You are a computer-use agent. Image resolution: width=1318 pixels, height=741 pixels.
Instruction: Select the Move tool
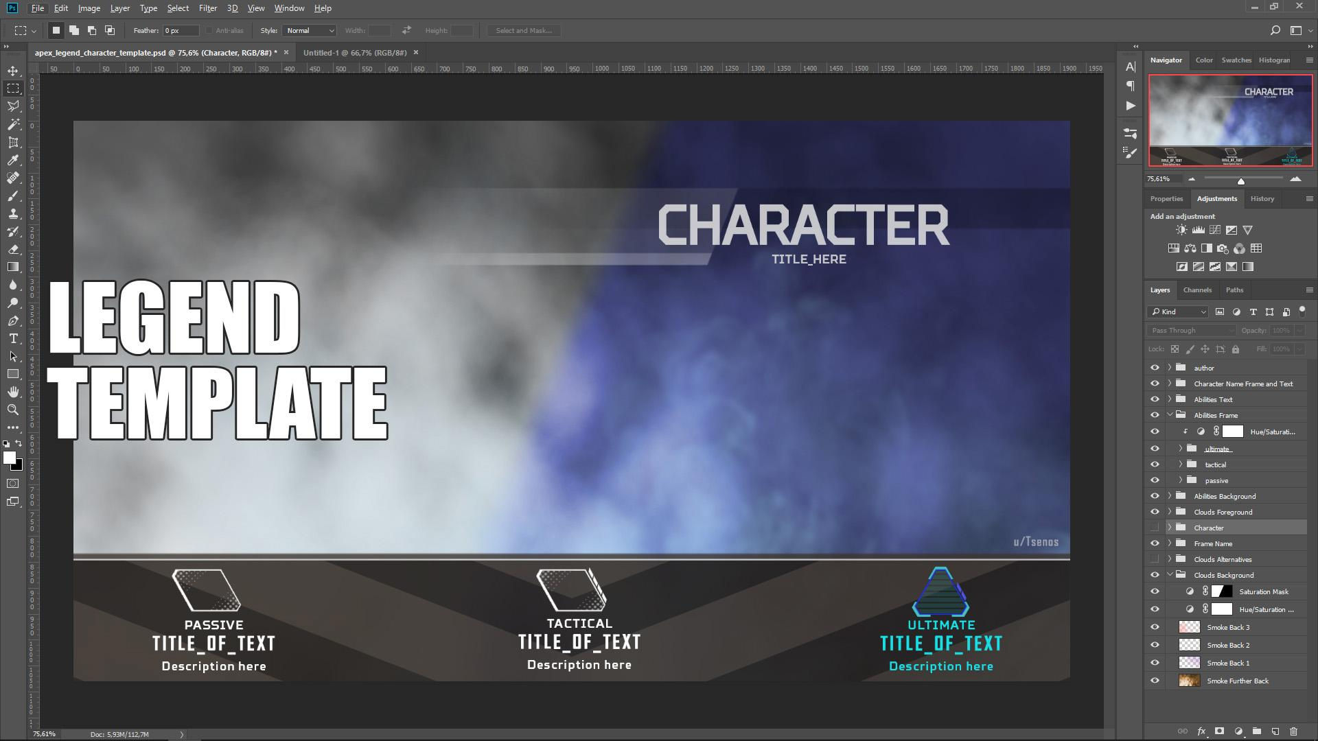click(13, 71)
